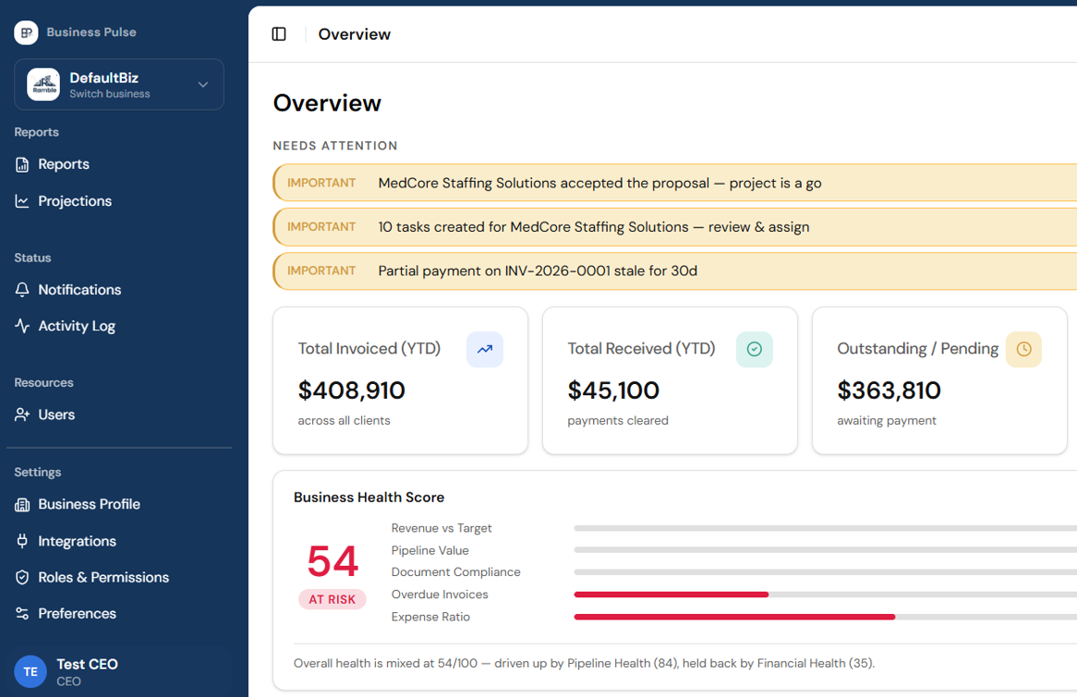
Task: Click the Overview breadcrumb title
Action: tap(355, 34)
